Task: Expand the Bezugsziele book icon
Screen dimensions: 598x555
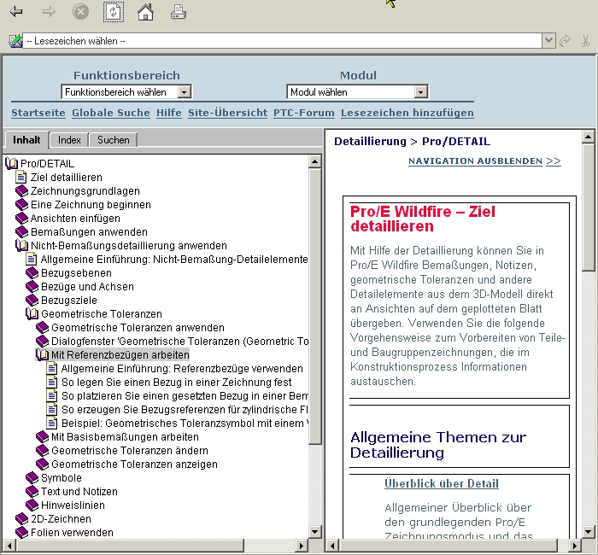Action: [x=32, y=301]
